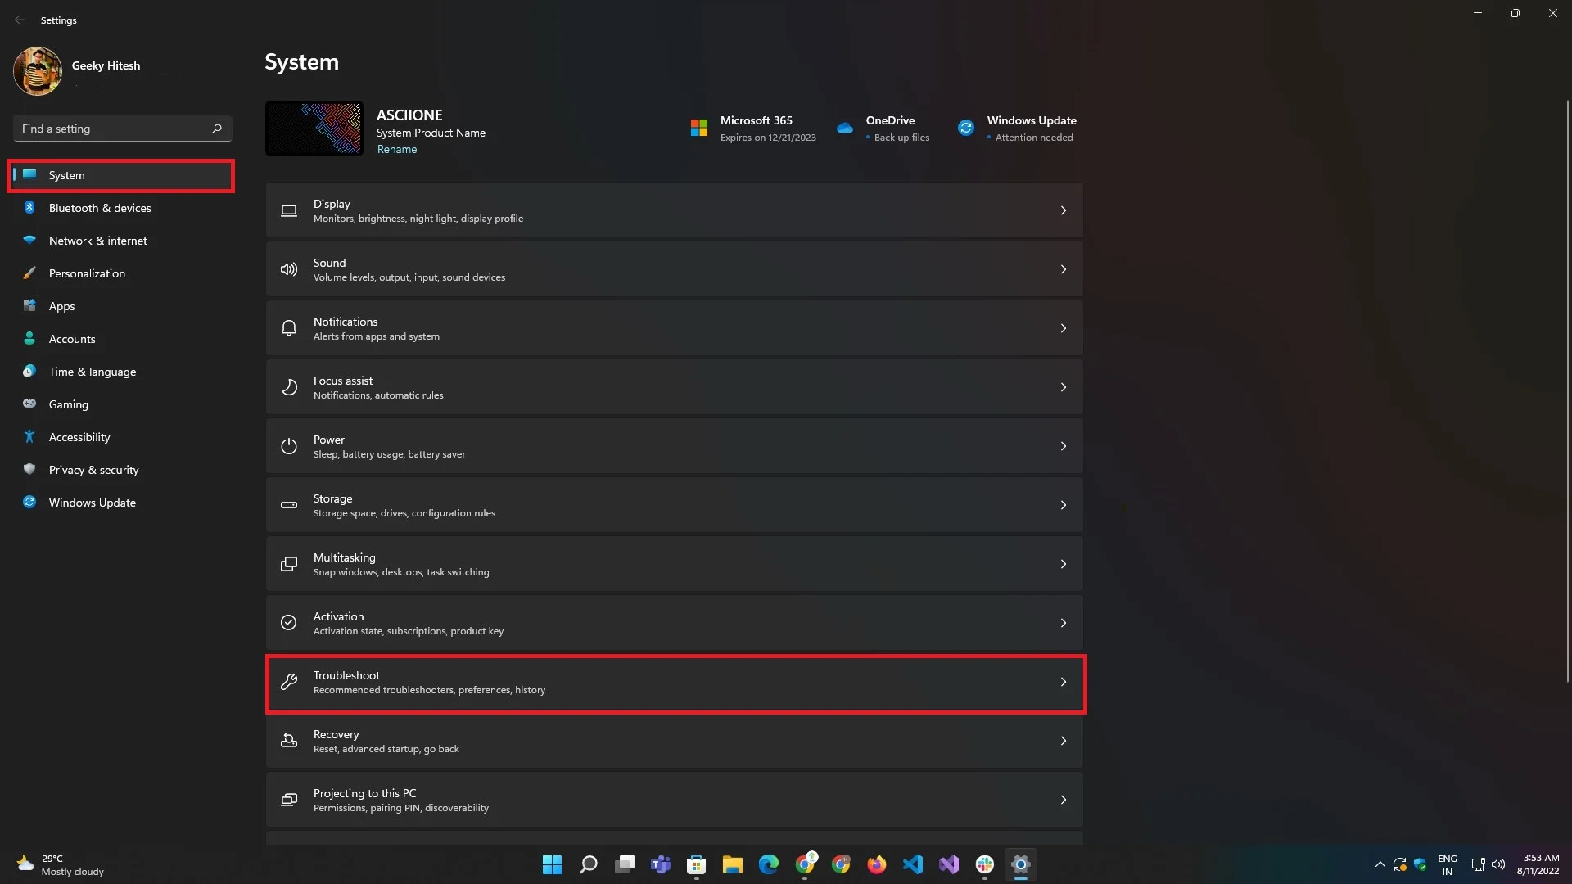Open Time & language settings
Viewport: 1572px width, 884px height.
(x=121, y=372)
